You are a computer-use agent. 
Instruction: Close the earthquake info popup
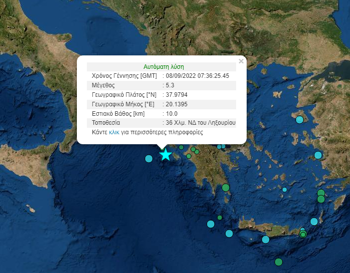click(x=241, y=61)
